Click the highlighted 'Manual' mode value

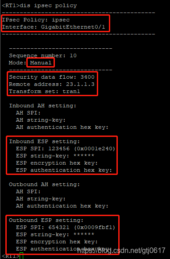tap(41, 63)
